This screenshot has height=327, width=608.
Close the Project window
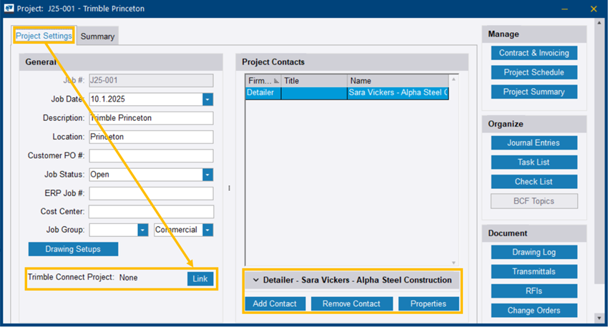point(594,9)
